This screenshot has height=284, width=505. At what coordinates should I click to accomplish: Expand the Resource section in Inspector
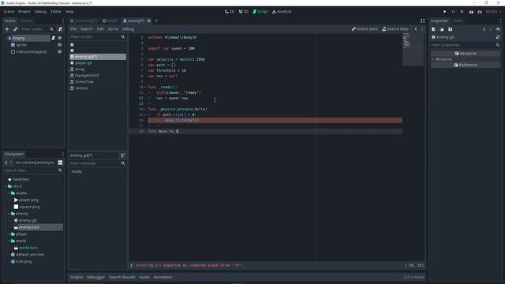coord(433,59)
